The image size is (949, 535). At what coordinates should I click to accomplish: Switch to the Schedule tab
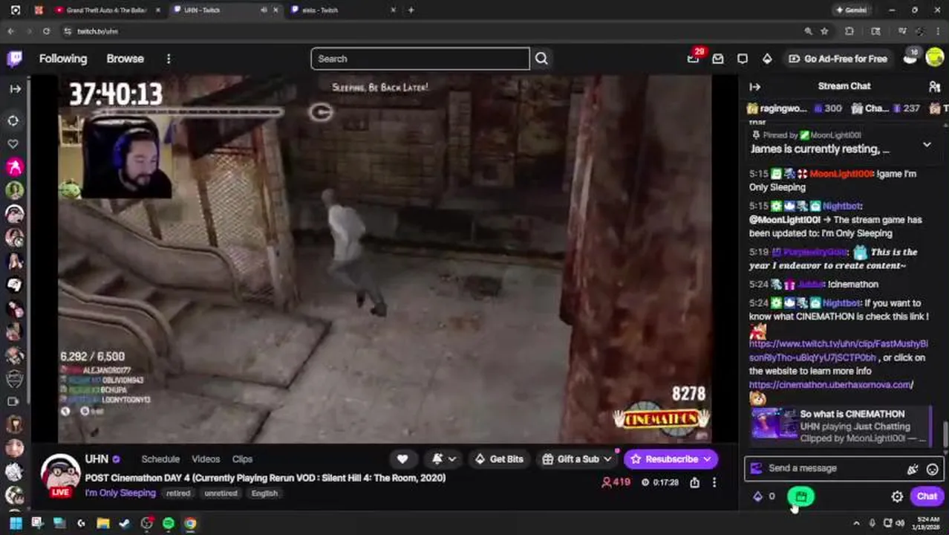[160, 459]
